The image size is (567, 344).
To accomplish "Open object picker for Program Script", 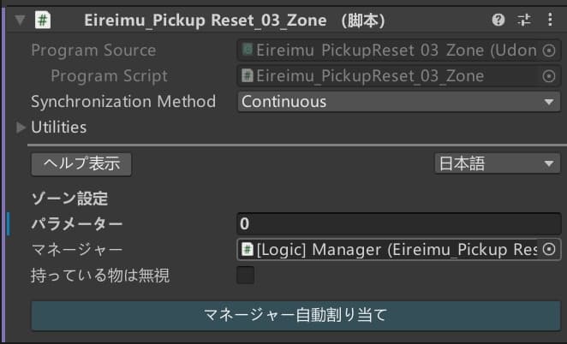I will click(x=548, y=76).
